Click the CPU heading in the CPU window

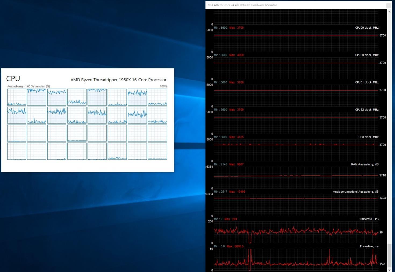(13, 79)
